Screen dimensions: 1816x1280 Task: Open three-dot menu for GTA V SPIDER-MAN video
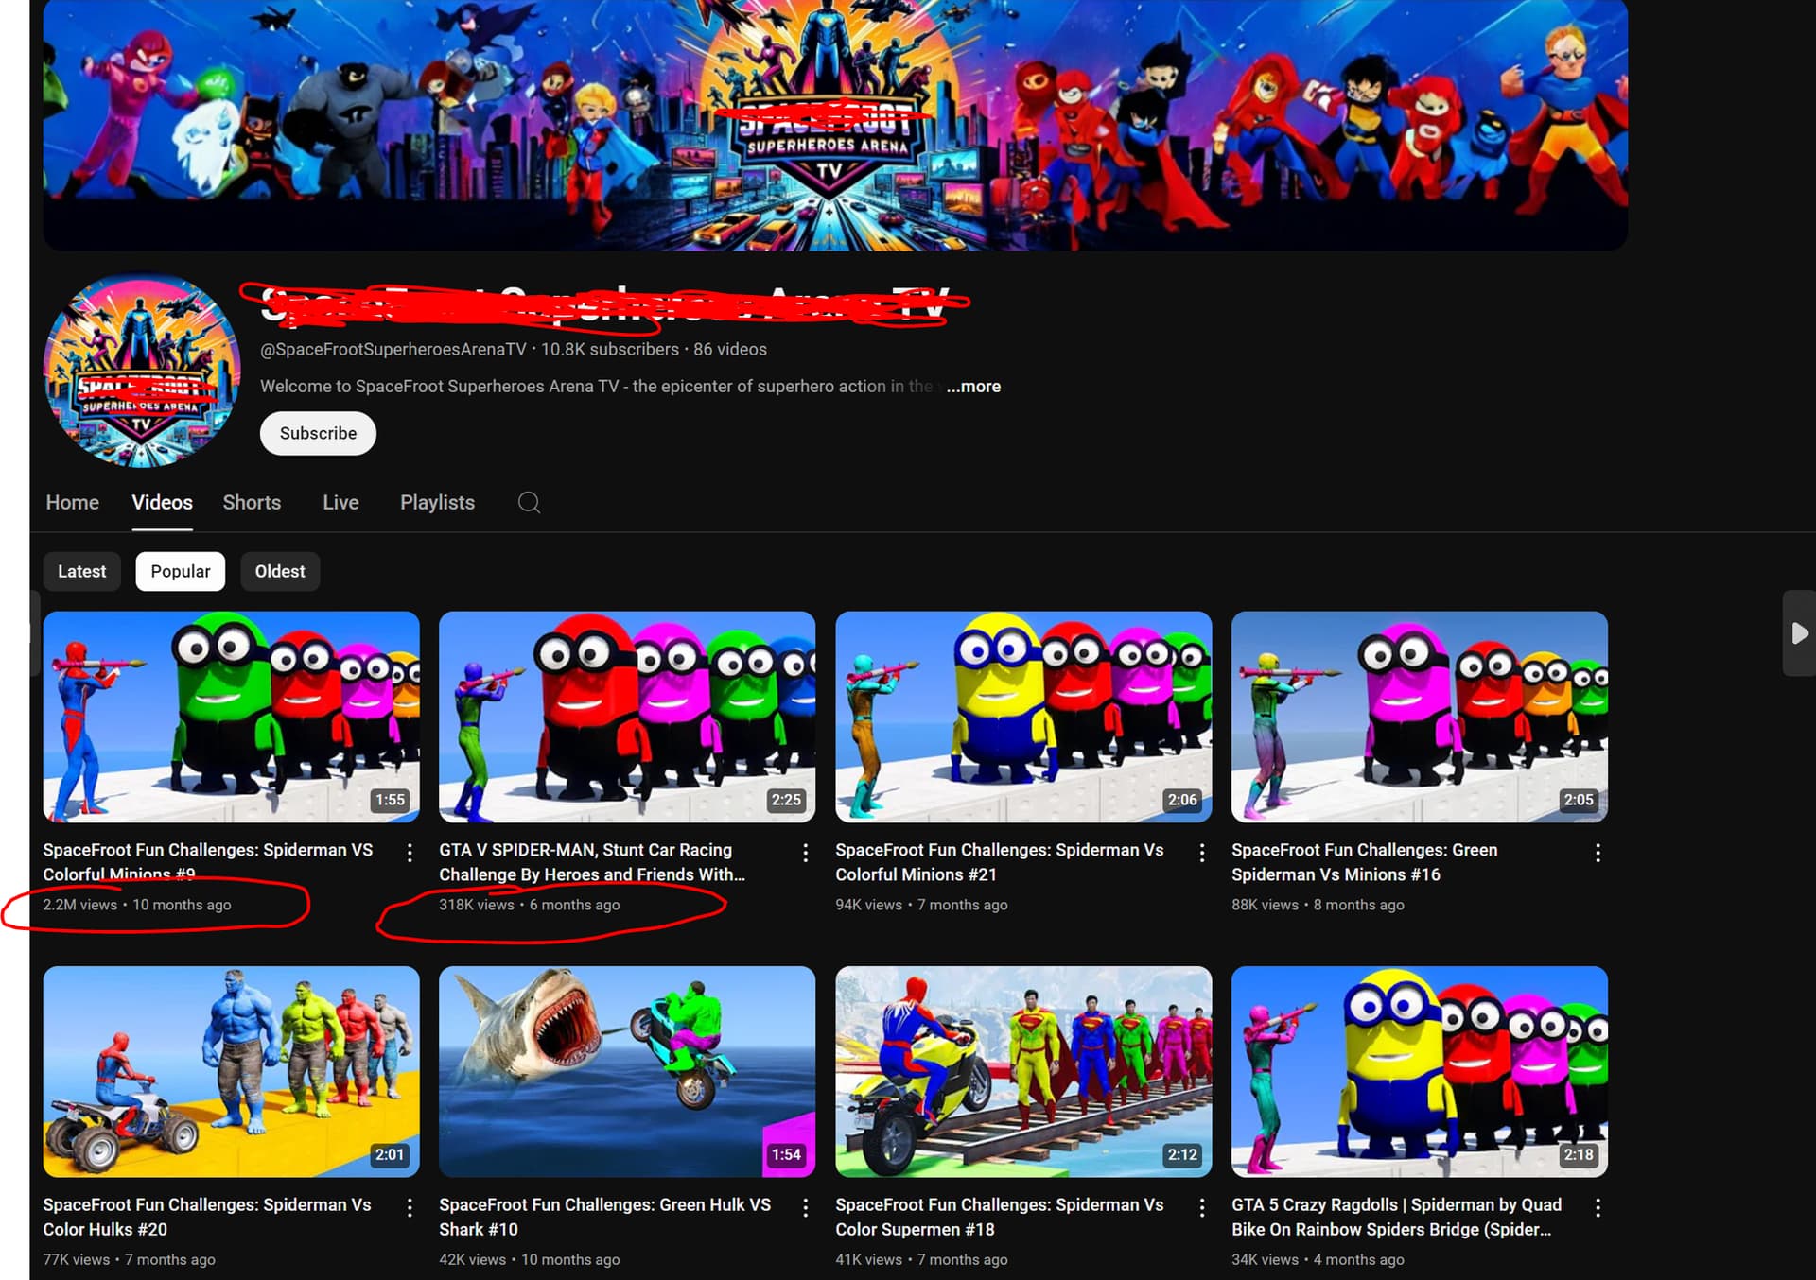coord(805,853)
